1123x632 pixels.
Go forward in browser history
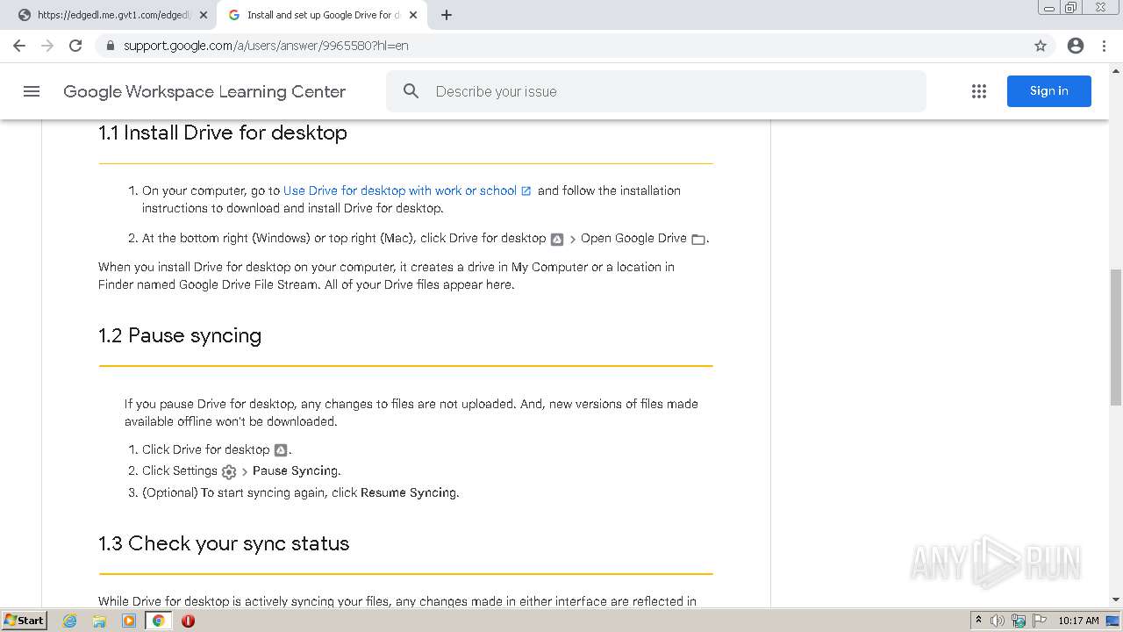pyautogui.click(x=47, y=46)
